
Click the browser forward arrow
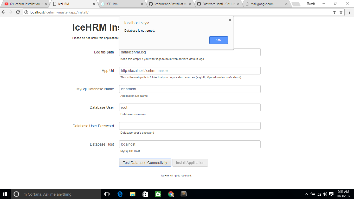pos(11,12)
